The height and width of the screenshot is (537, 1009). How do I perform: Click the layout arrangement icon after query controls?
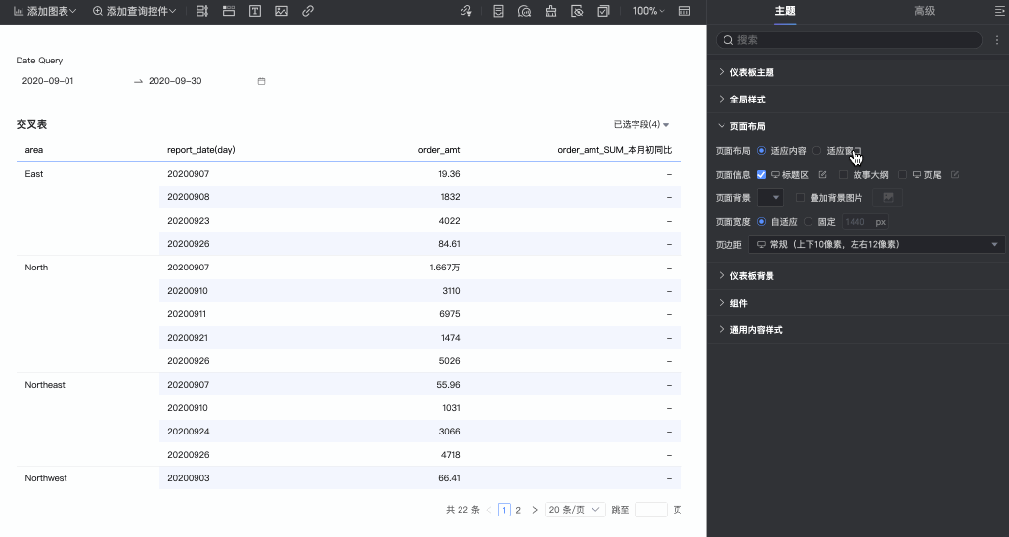(202, 11)
